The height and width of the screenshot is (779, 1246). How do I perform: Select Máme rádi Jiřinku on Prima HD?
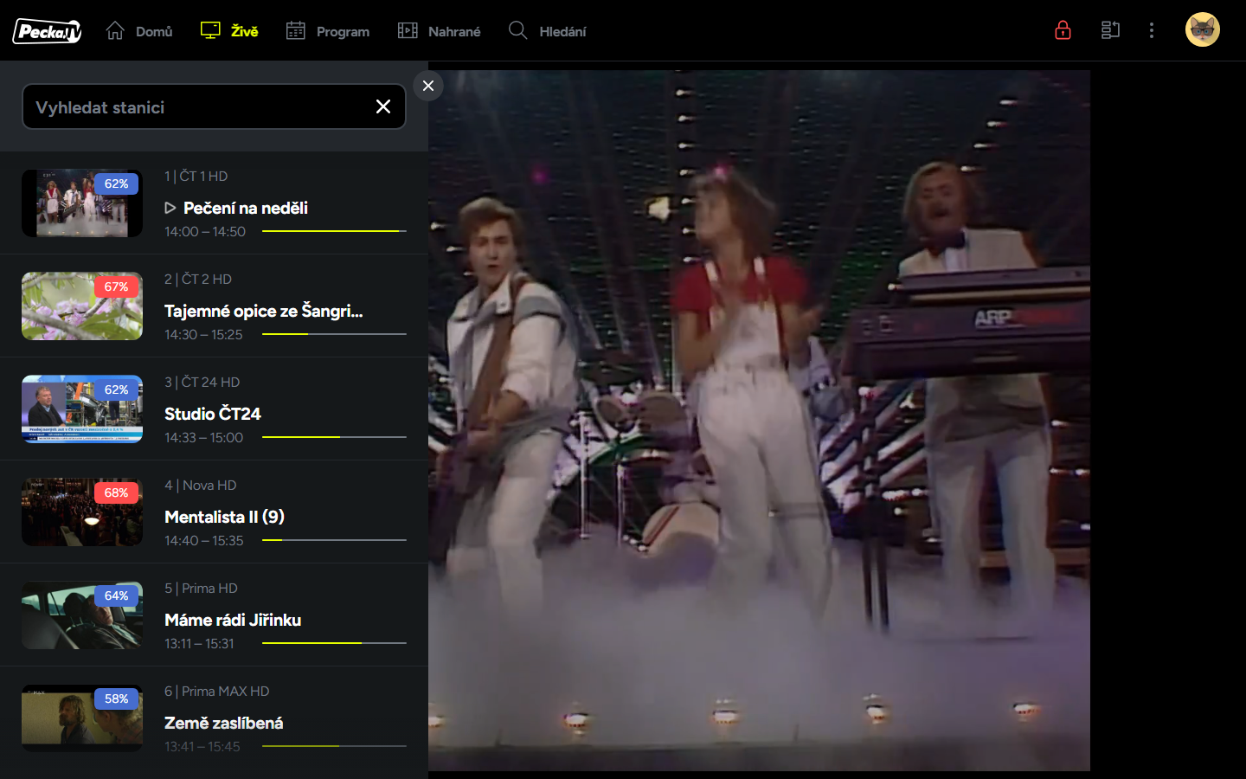233,620
